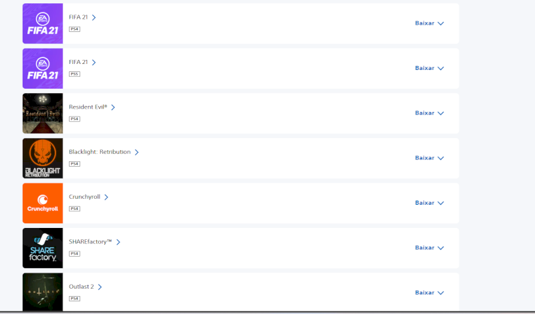
Task: Click the arrow beside the SHAREfactory title
Action: click(x=118, y=242)
